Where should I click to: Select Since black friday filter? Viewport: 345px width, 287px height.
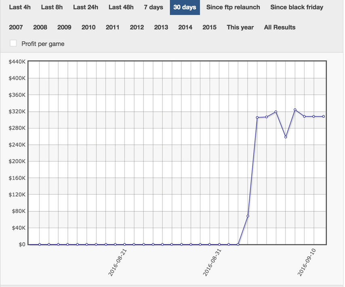point(297,7)
